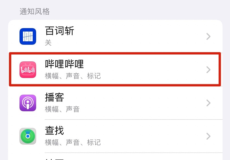Tap the pink bilibili app icon

(28, 70)
